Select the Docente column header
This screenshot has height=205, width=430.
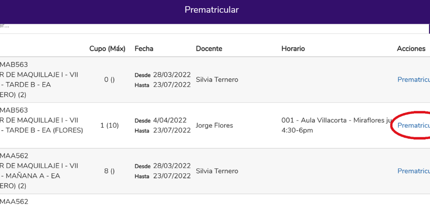209,49
